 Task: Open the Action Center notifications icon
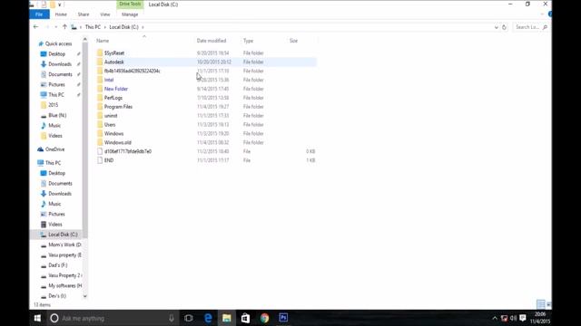point(523,318)
